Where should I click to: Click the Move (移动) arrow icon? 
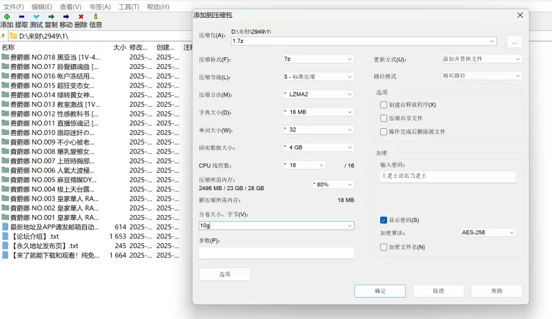(x=66, y=17)
